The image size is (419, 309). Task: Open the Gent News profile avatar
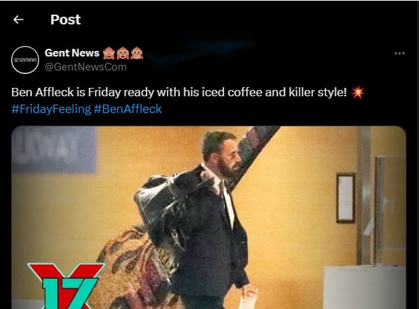(25, 60)
